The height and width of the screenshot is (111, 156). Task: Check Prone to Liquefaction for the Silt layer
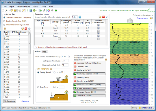tap(99, 31)
